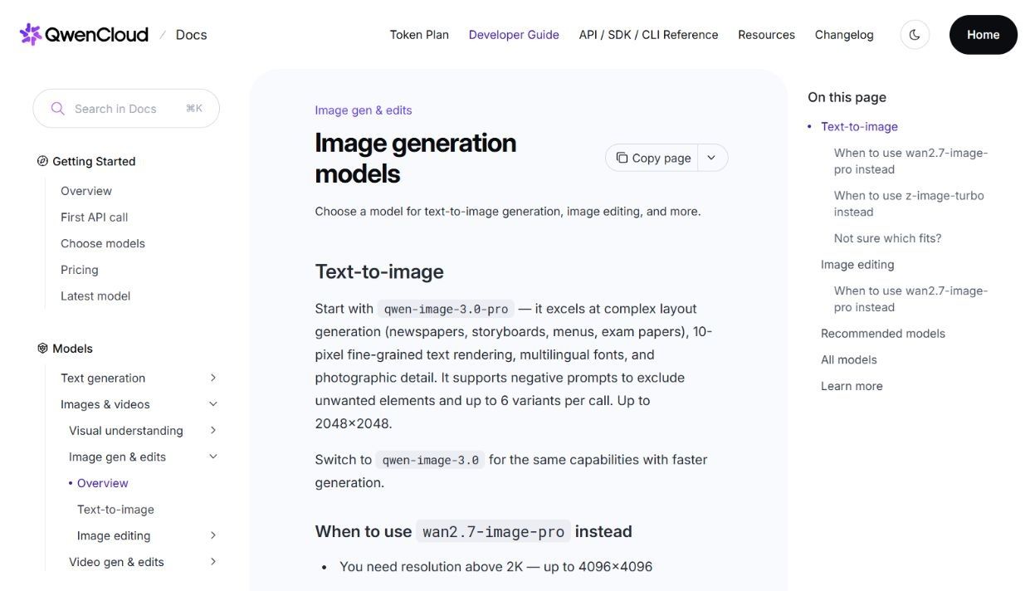Click the Copy page button
Image resolution: width=1035 pixels, height=591 pixels.
point(652,158)
